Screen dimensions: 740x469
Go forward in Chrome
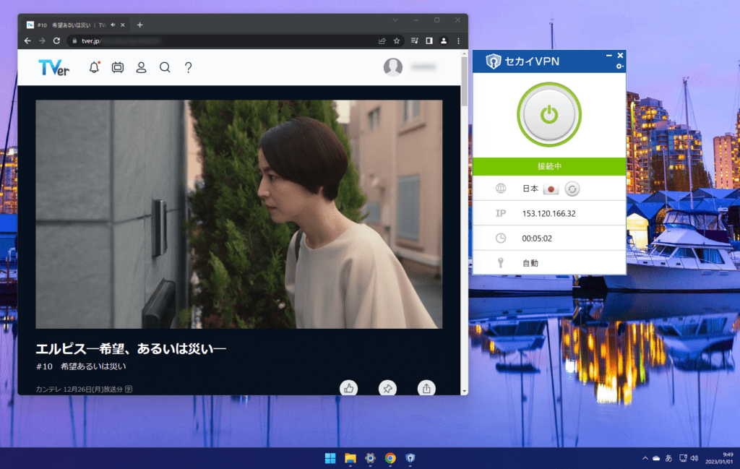(x=42, y=41)
